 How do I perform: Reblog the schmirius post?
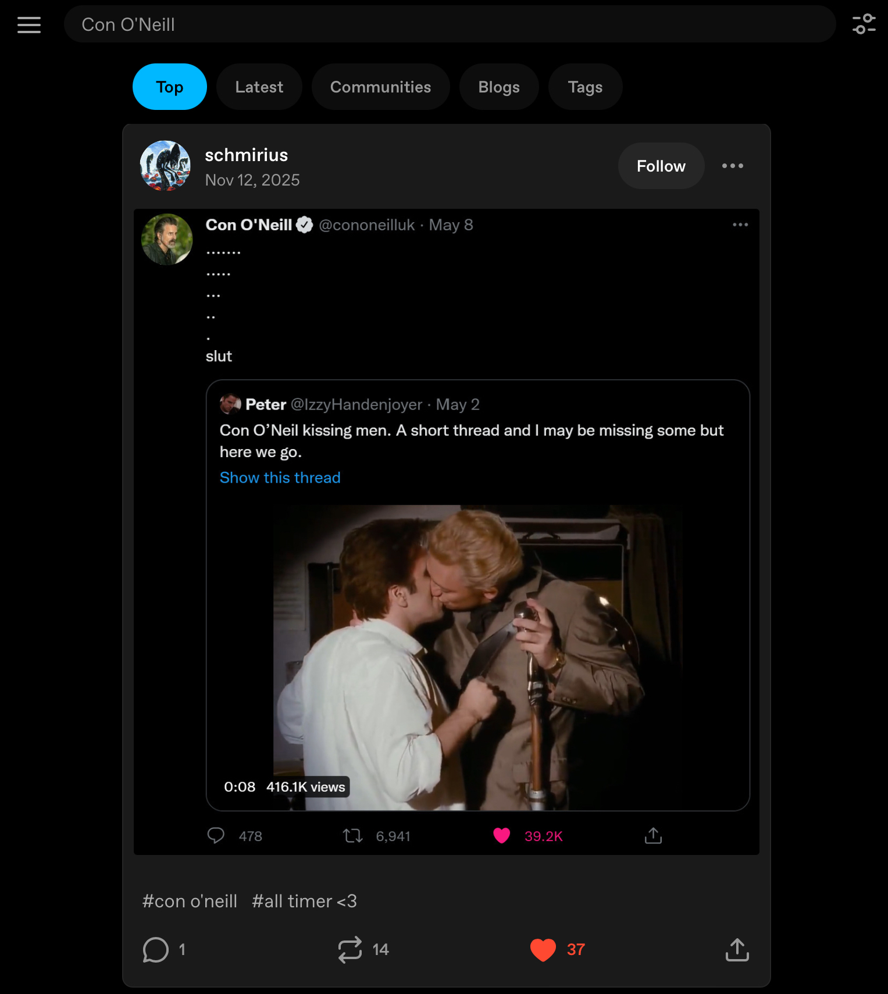pos(350,950)
